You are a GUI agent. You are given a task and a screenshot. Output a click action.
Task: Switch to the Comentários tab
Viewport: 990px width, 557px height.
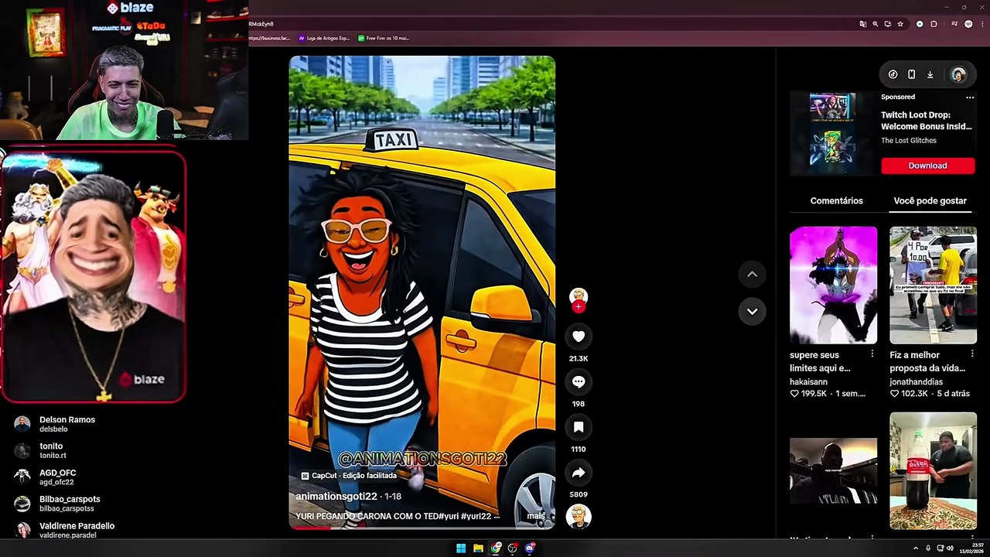tap(836, 200)
